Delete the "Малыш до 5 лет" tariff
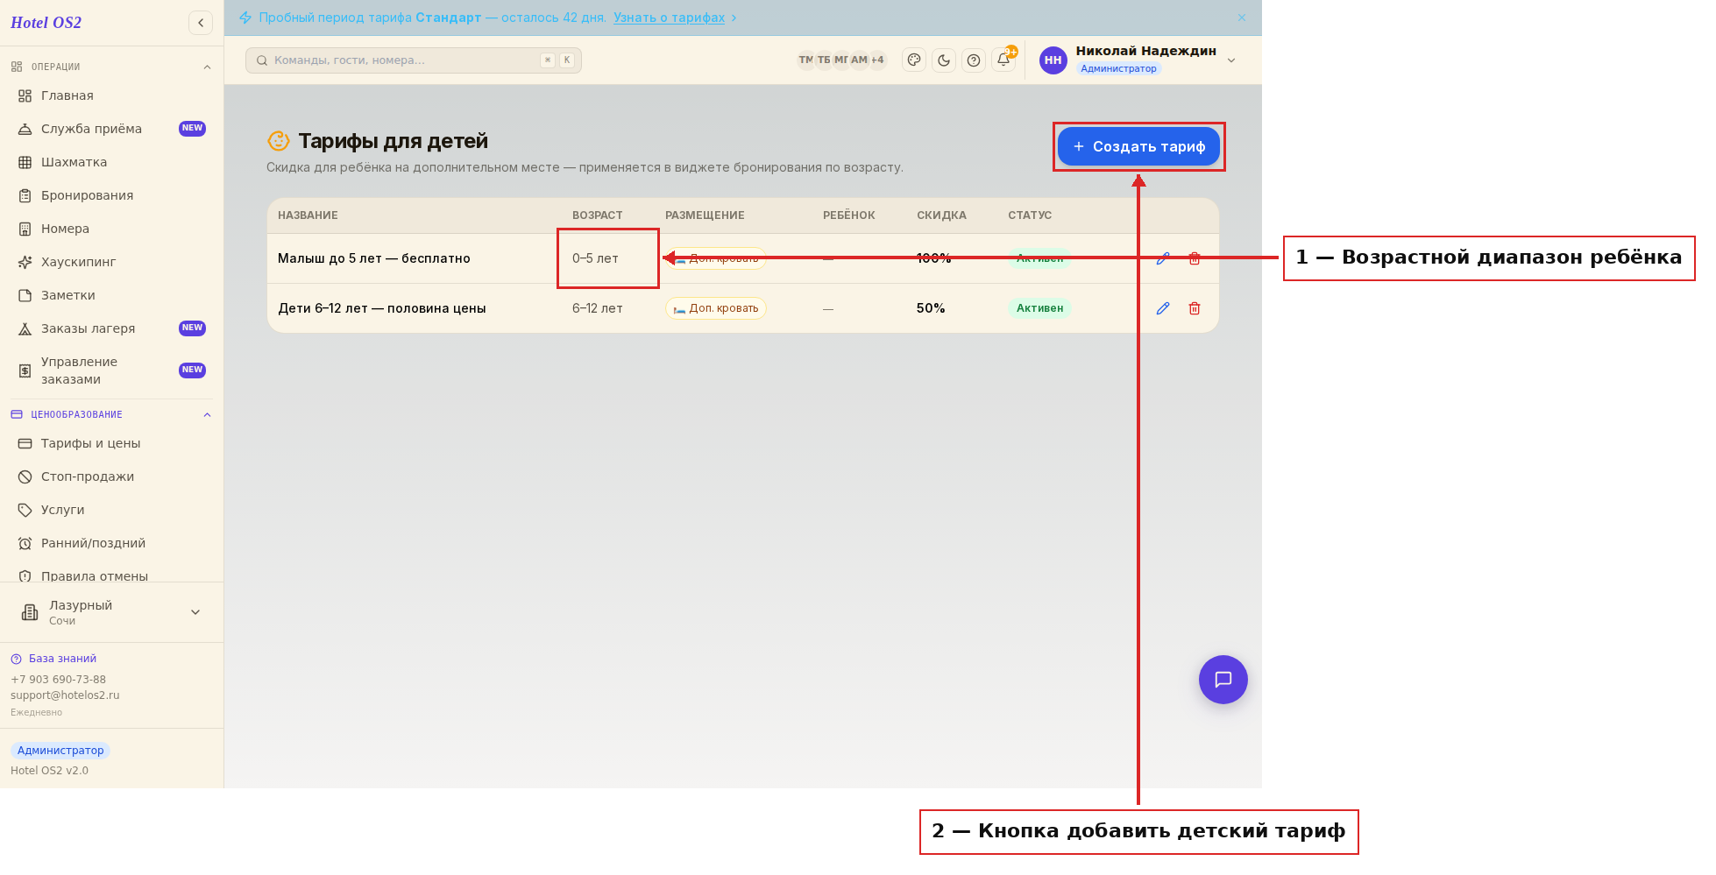This screenshot has height=875, width=1716. pos(1195,258)
